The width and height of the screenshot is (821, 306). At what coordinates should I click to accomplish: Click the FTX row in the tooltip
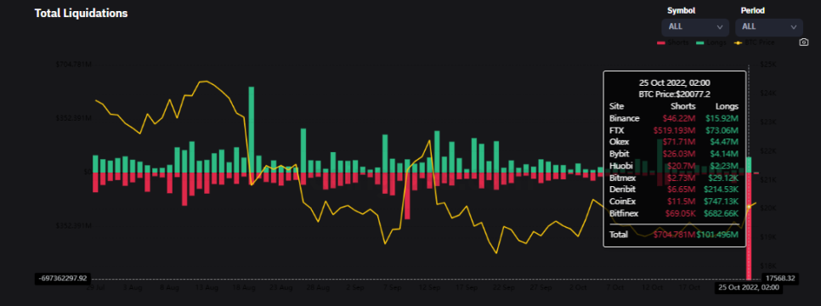click(675, 130)
